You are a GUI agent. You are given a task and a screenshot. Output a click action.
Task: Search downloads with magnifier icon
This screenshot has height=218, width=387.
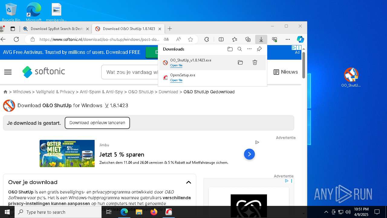[240, 49]
